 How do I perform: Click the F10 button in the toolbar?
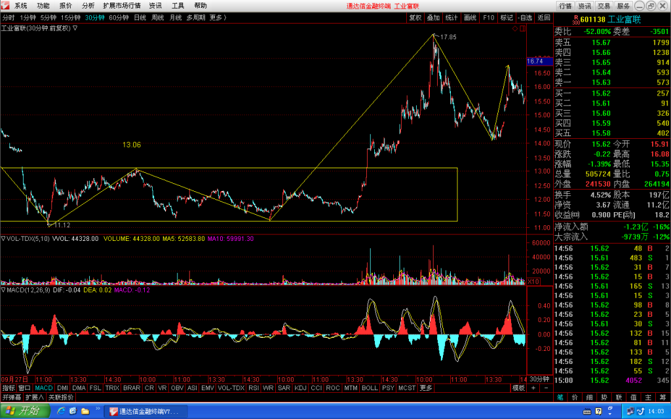click(488, 18)
